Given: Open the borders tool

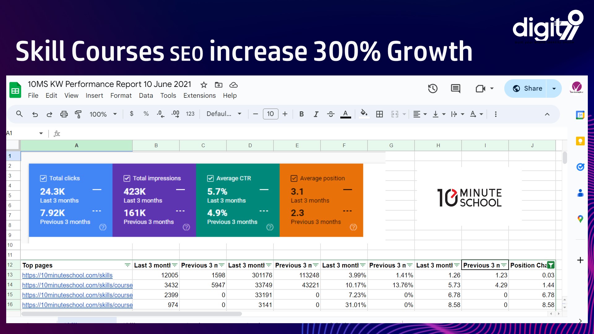Looking at the screenshot, I should pyautogui.click(x=380, y=114).
